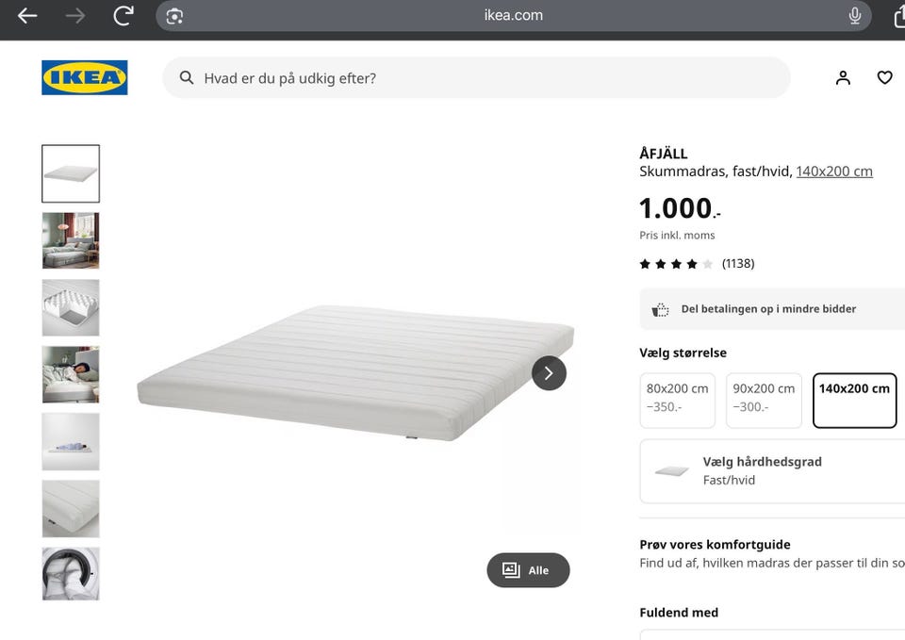Screen dimensions: 905x640
Task: Go back with the browser back arrow
Action: pyautogui.click(x=27, y=16)
